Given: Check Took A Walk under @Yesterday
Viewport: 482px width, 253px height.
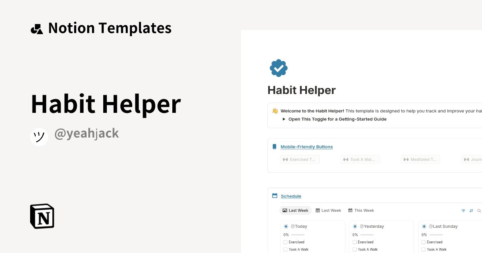Looking at the screenshot, I should pyautogui.click(x=355, y=249).
